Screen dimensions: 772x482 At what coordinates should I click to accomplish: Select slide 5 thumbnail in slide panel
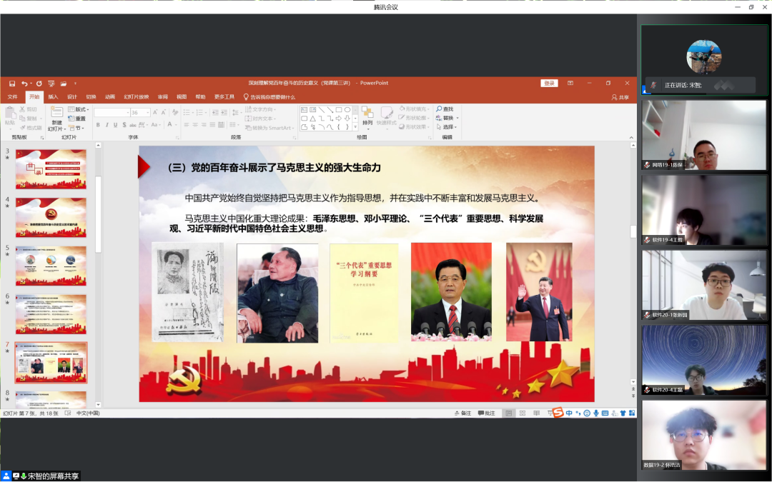point(51,266)
